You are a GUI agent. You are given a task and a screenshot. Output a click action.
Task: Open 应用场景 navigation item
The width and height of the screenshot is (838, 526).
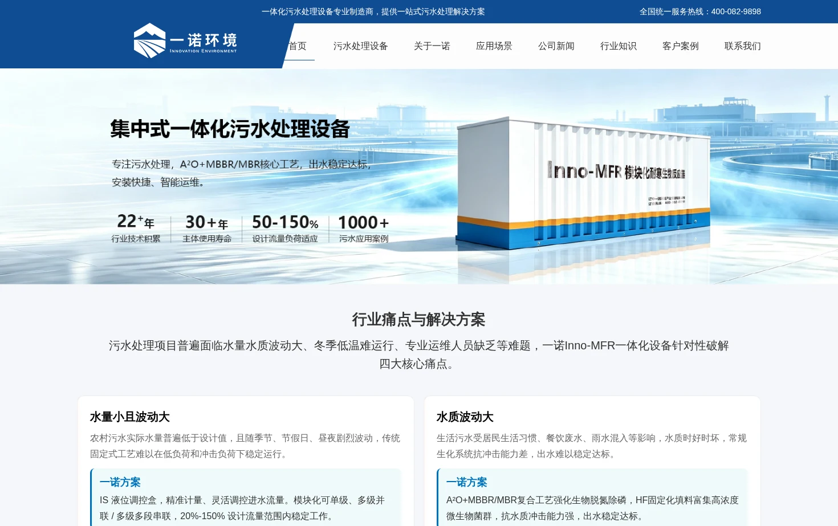tap(494, 46)
